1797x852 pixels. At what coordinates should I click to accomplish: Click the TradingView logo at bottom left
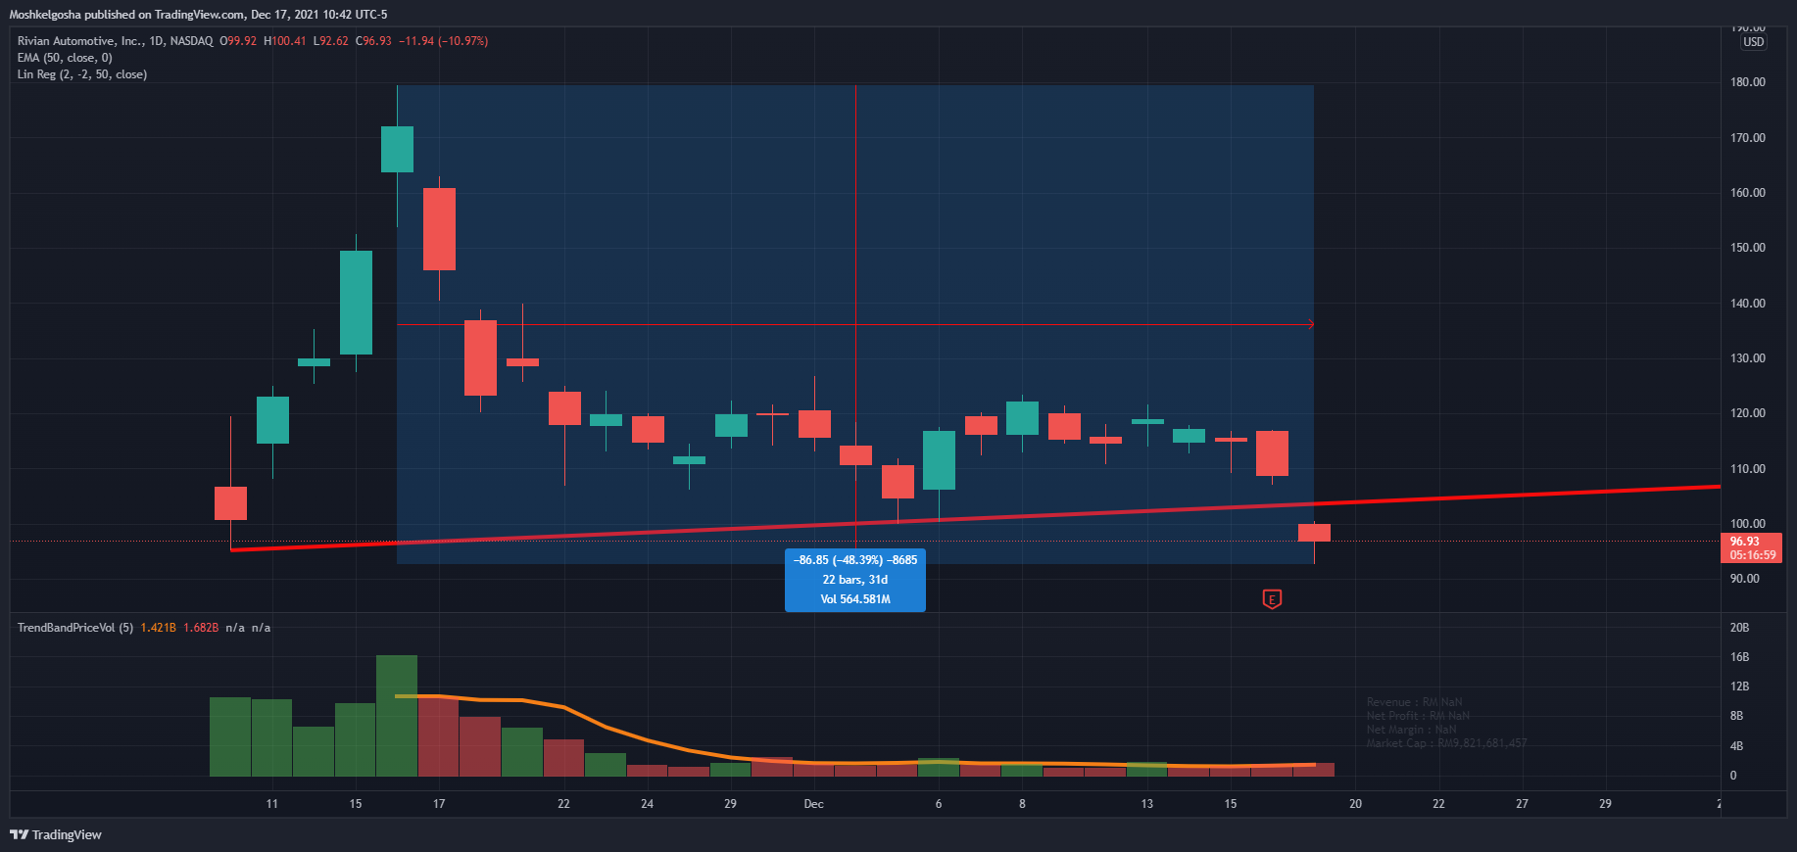[x=56, y=834]
